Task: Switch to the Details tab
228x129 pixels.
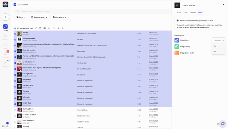Action: (x=178, y=13)
